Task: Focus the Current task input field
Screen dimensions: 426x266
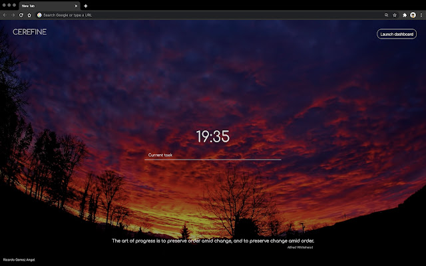Action: click(x=212, y=155)
